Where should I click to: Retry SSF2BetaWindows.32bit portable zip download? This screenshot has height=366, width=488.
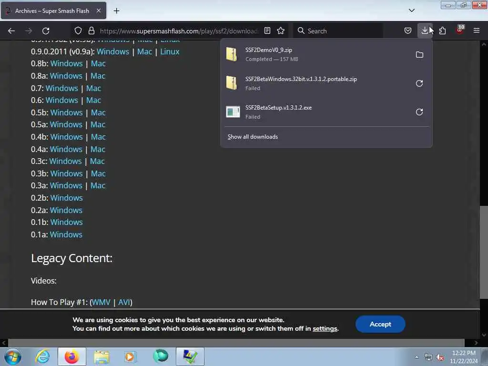click(x=419, y=83)
